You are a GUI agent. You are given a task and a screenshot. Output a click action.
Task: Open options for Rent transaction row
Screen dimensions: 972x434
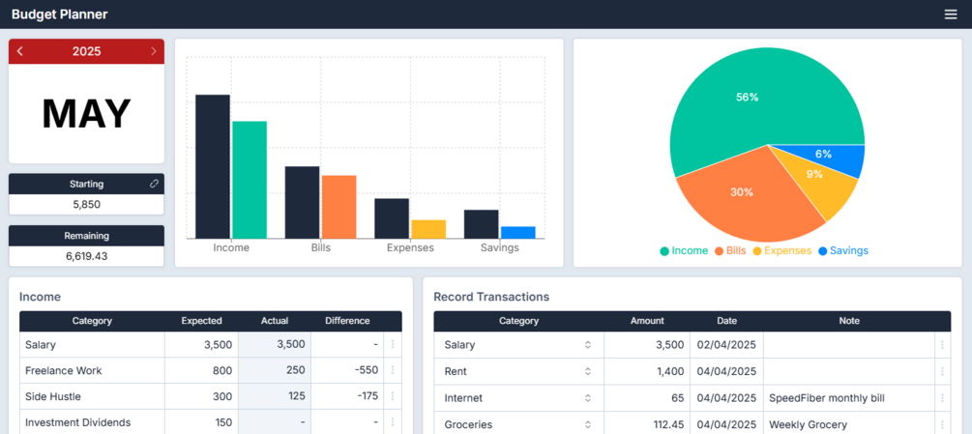(942, 371)
